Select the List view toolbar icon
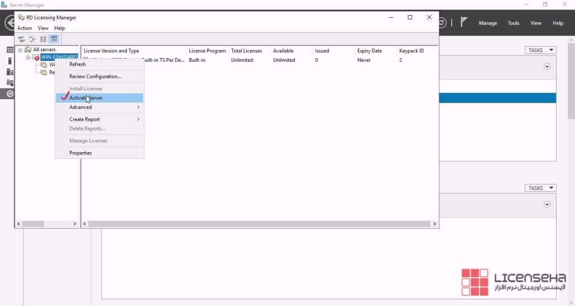The height and width of the screenshot is (306, 575). [x=43, y=39]
